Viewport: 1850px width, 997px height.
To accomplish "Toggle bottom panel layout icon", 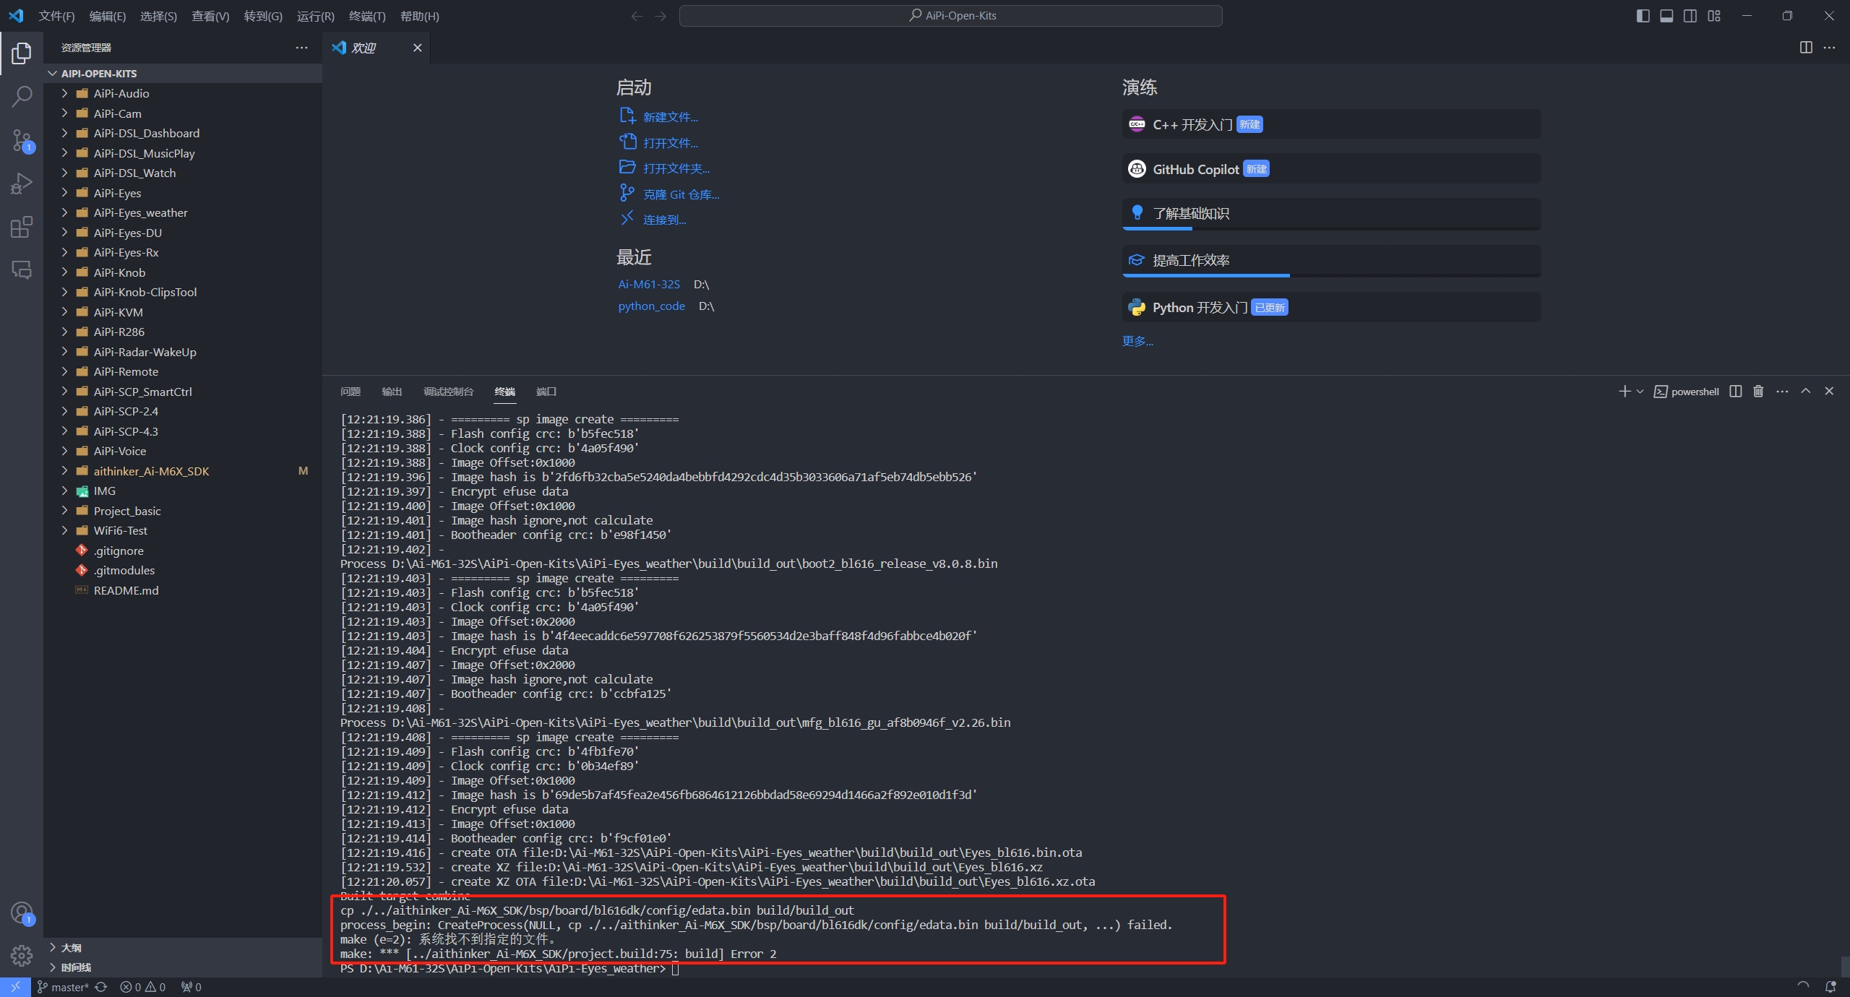I will pos(1666,16).
